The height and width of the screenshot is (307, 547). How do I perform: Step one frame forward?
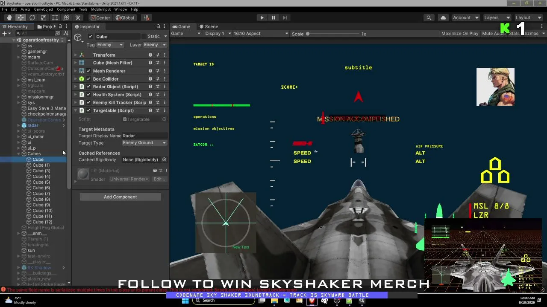click(285, 17)
